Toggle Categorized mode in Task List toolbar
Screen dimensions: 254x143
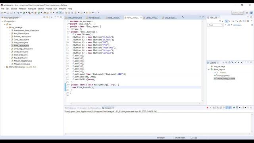(x=226, y=21)
